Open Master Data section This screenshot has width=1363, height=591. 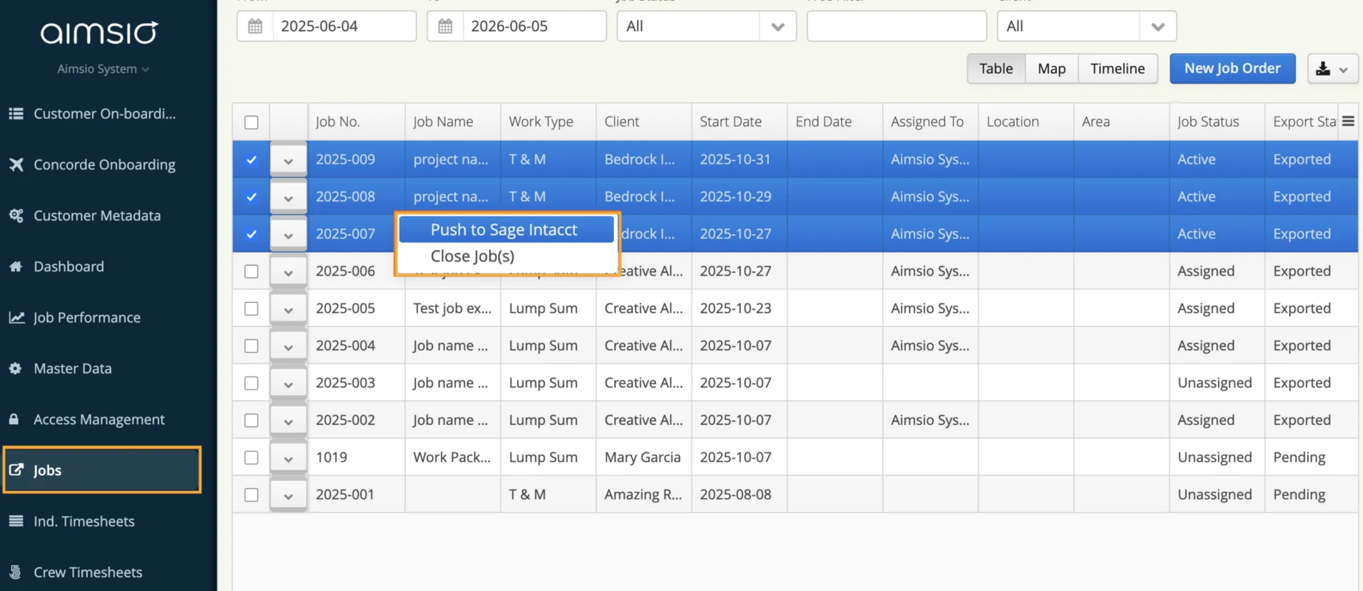[x=72, y=368]
